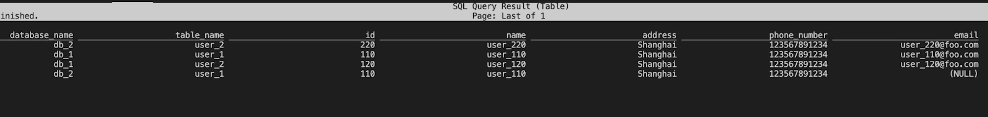Select the database_name column header
This screenshot has height=117, width=988.
[41, 36]
